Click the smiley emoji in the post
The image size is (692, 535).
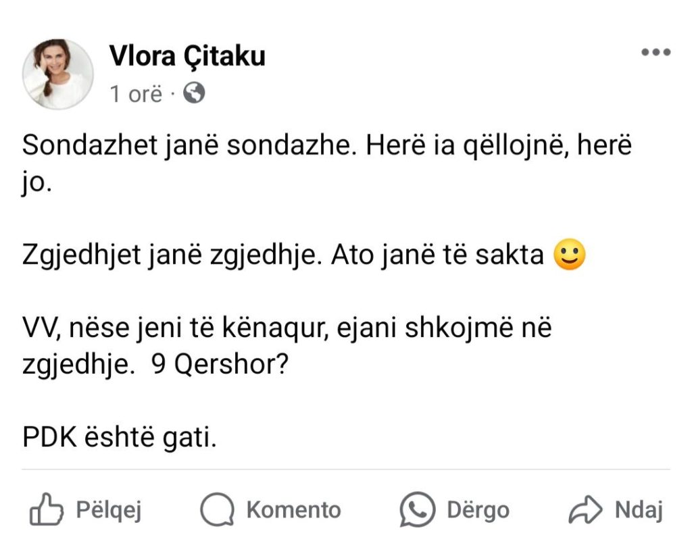pos(570,255)
